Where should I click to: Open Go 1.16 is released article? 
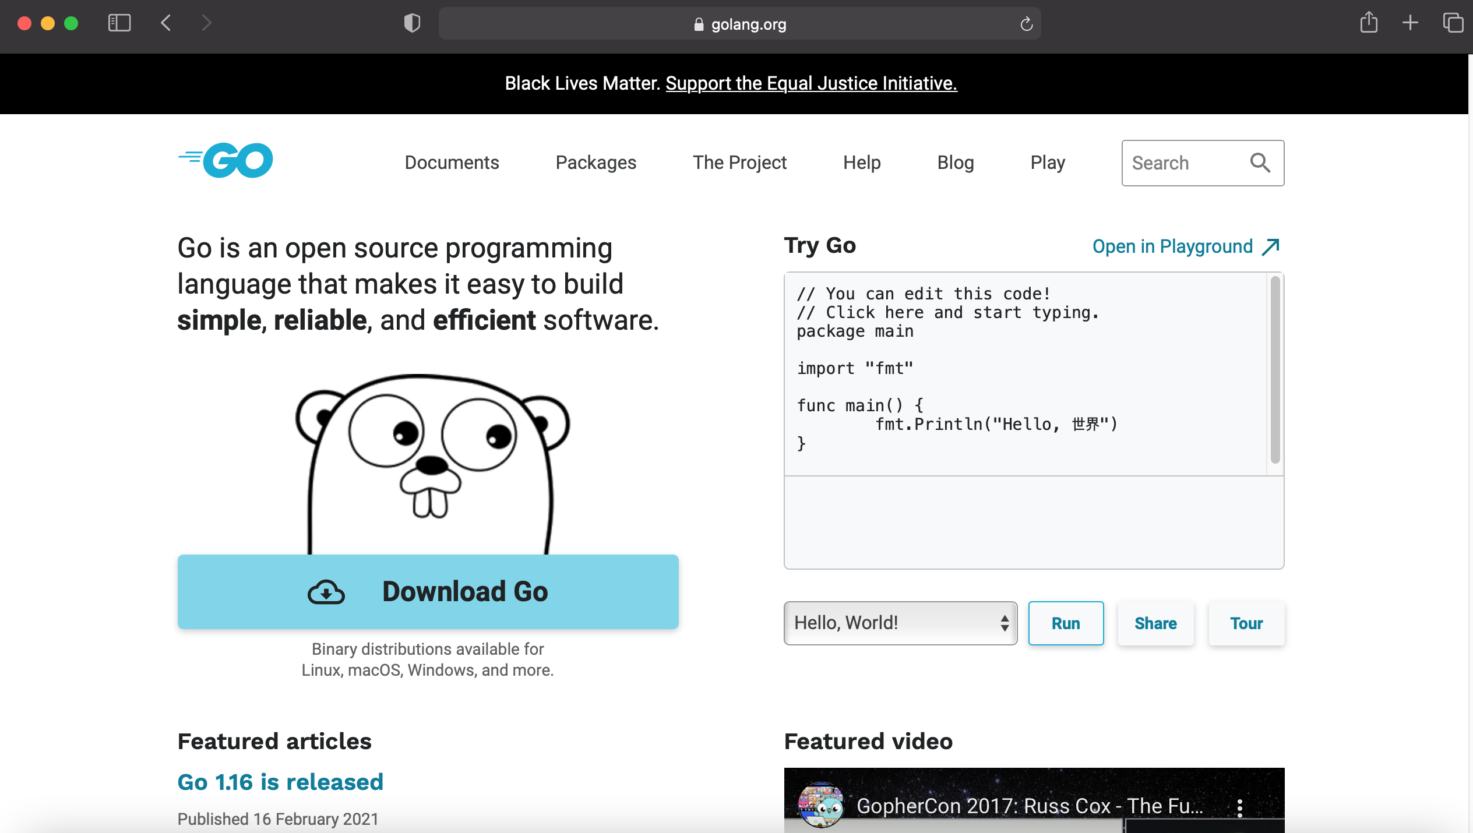pos(280,782)
